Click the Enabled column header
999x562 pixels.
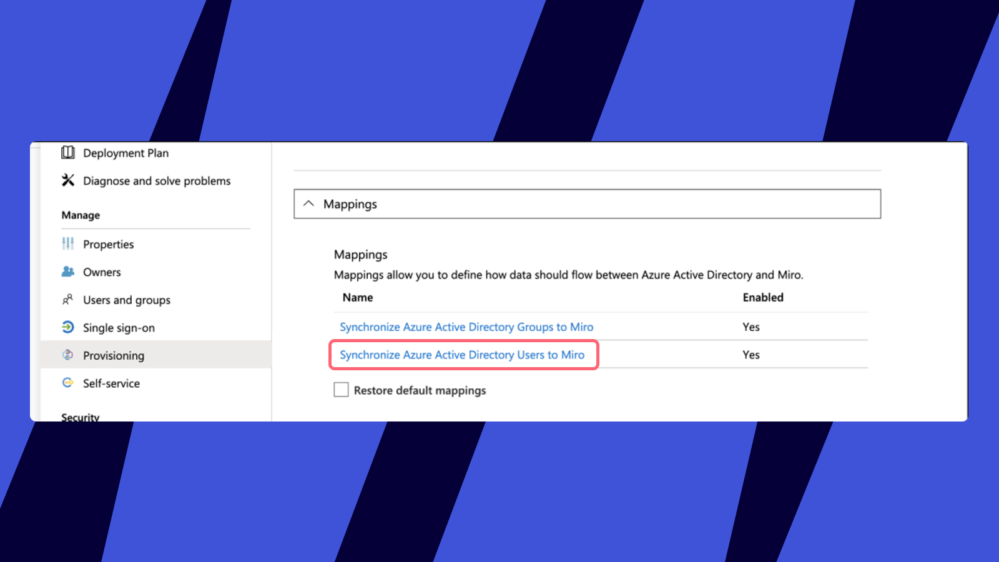coord(762,298)
